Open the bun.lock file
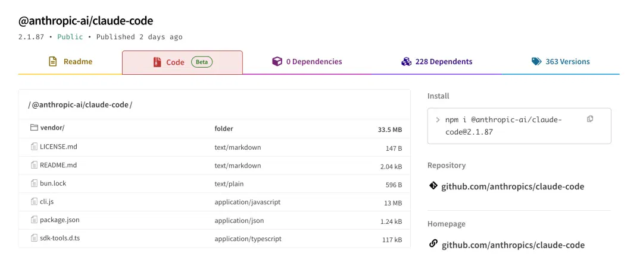643x266 pixels. pyautogui.click(x=53, y=183)
